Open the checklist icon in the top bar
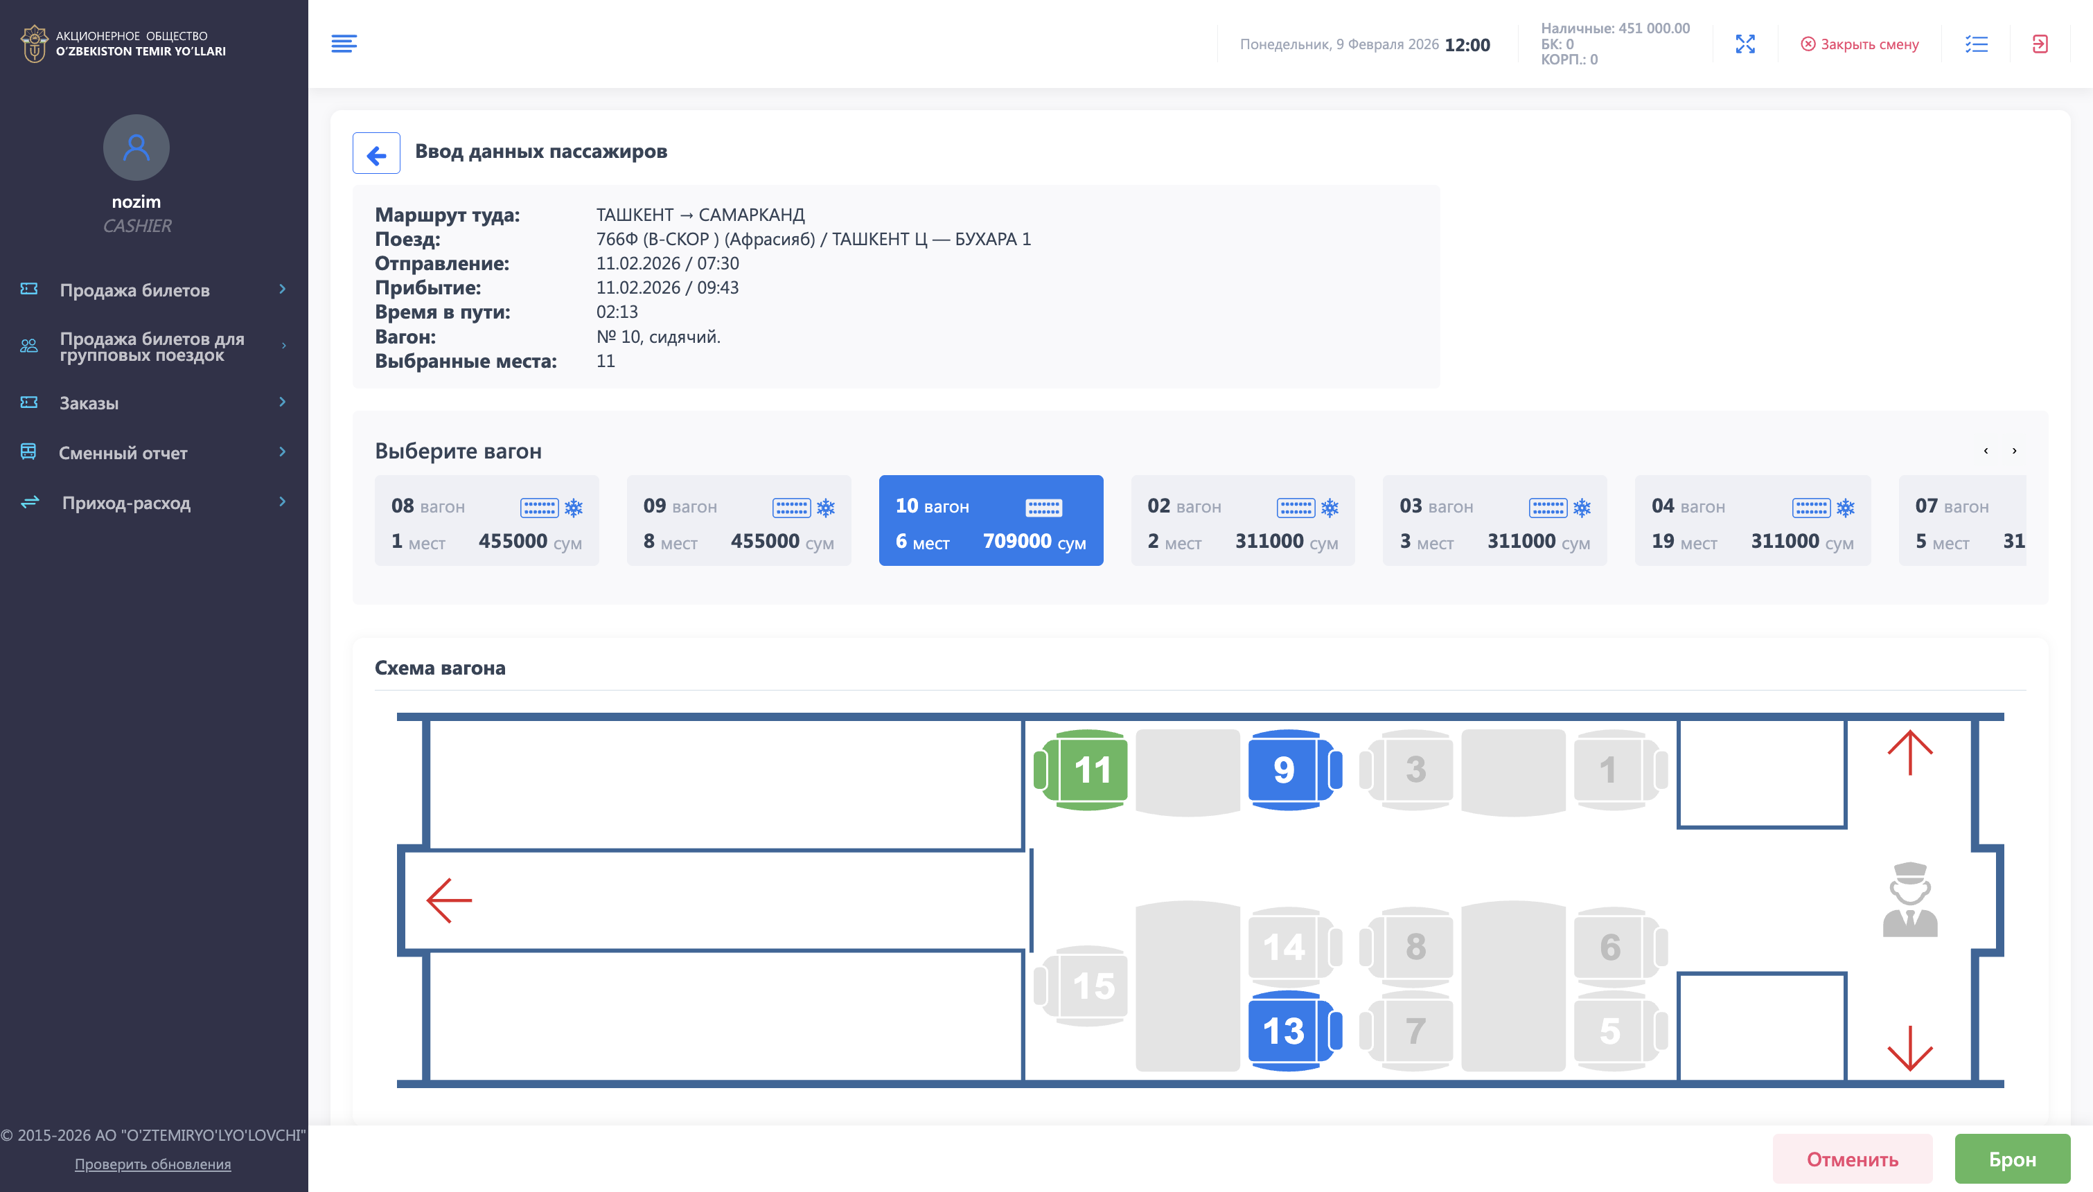The height and width of the screenshot is (1192, 2093). (1976, 44)
